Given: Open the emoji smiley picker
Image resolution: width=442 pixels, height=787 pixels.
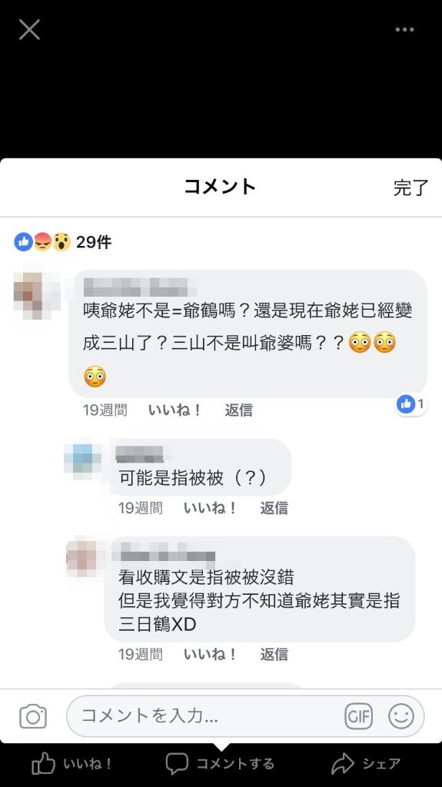Looking at the screenshot, I should (x=401, y=716).
